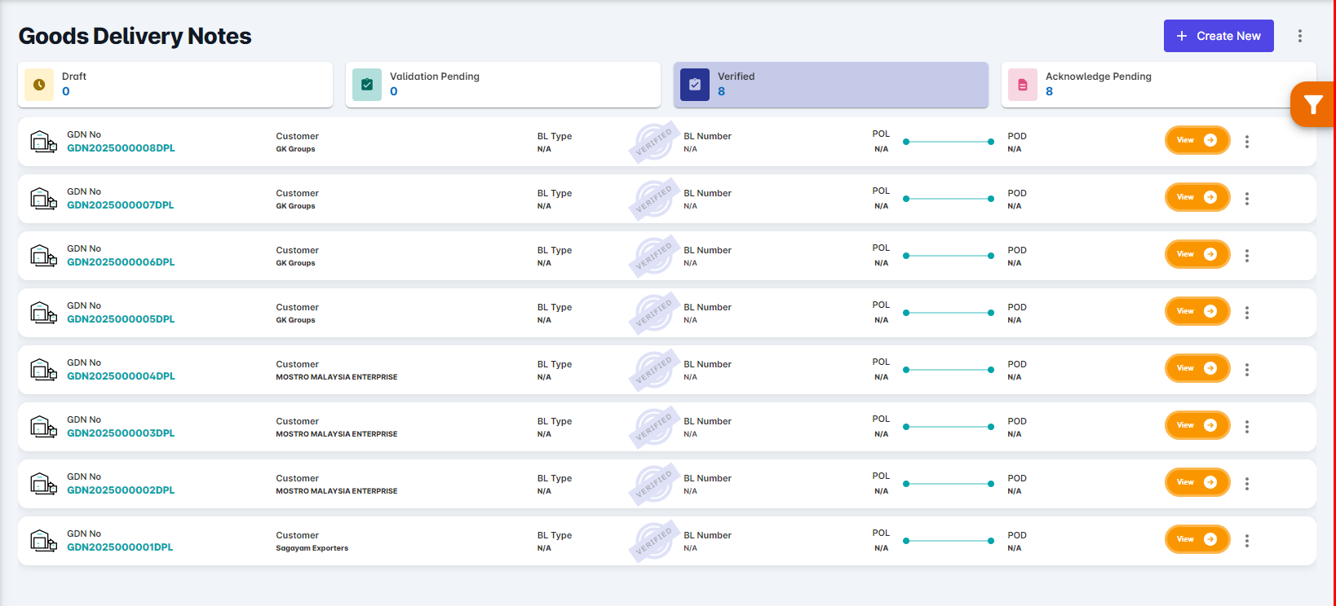Image resolution: width=1336 pixels, height=606 pixels.
Task: Select the Draft status tab
Action: (x=175, y=85)
